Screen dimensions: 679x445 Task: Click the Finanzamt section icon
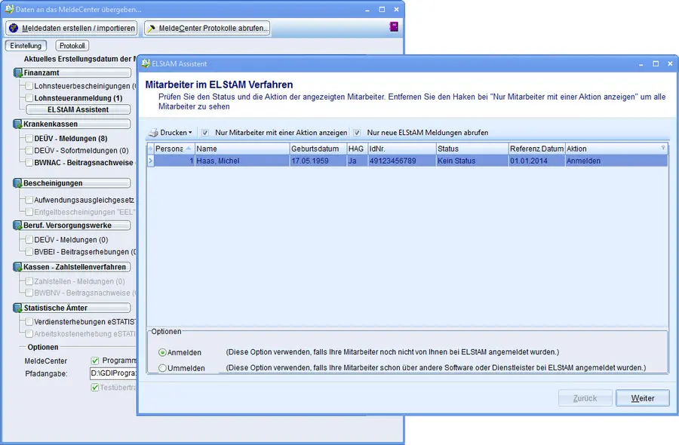[x=18, y=73]
